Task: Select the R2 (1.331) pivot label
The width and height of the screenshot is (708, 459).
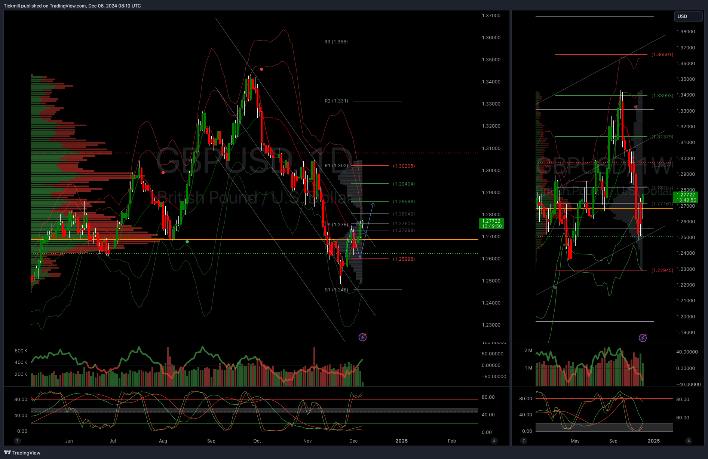Action: (x=336, y=101)
